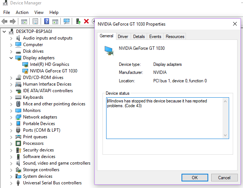243x188 pixels.
Task: Click the Keyboards category icon
Action: point(18,97)
